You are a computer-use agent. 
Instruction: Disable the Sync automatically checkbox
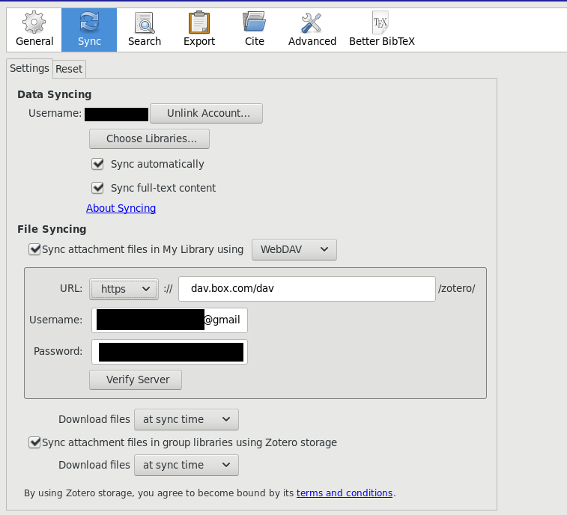(97, 164)
